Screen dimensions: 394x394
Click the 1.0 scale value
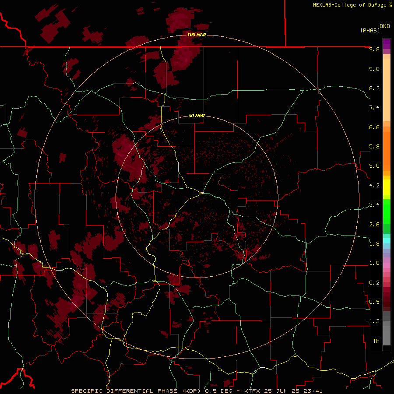pyautogui.click(x=374, y=263)
